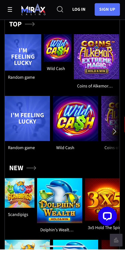The height and width of the screenshot is (272, 125).
Task: Open the search magnifier icon
Action: tap(60, 9)
